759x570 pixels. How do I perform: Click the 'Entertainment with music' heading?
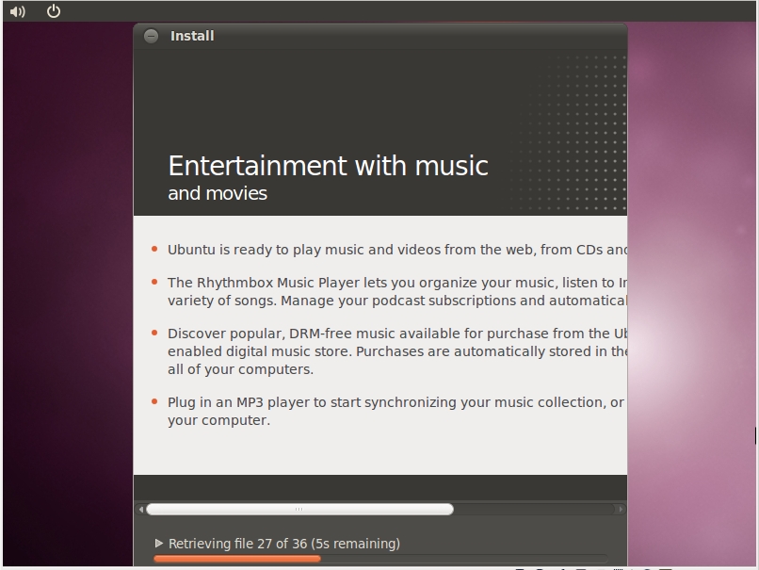[329, 166]
